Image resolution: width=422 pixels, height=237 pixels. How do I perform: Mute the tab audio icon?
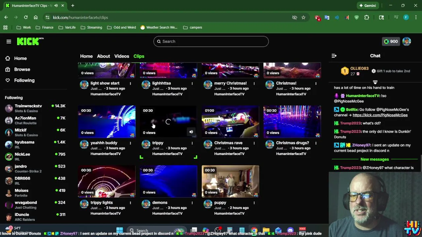pos(56,6)
